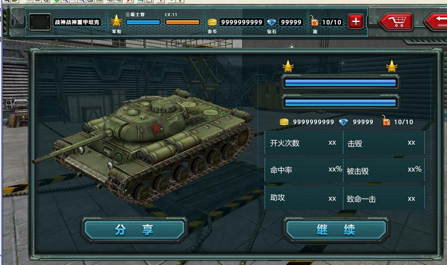Click the left gold star above progress bars
This screenshot has height=265, width=447.
pos(288,66)
